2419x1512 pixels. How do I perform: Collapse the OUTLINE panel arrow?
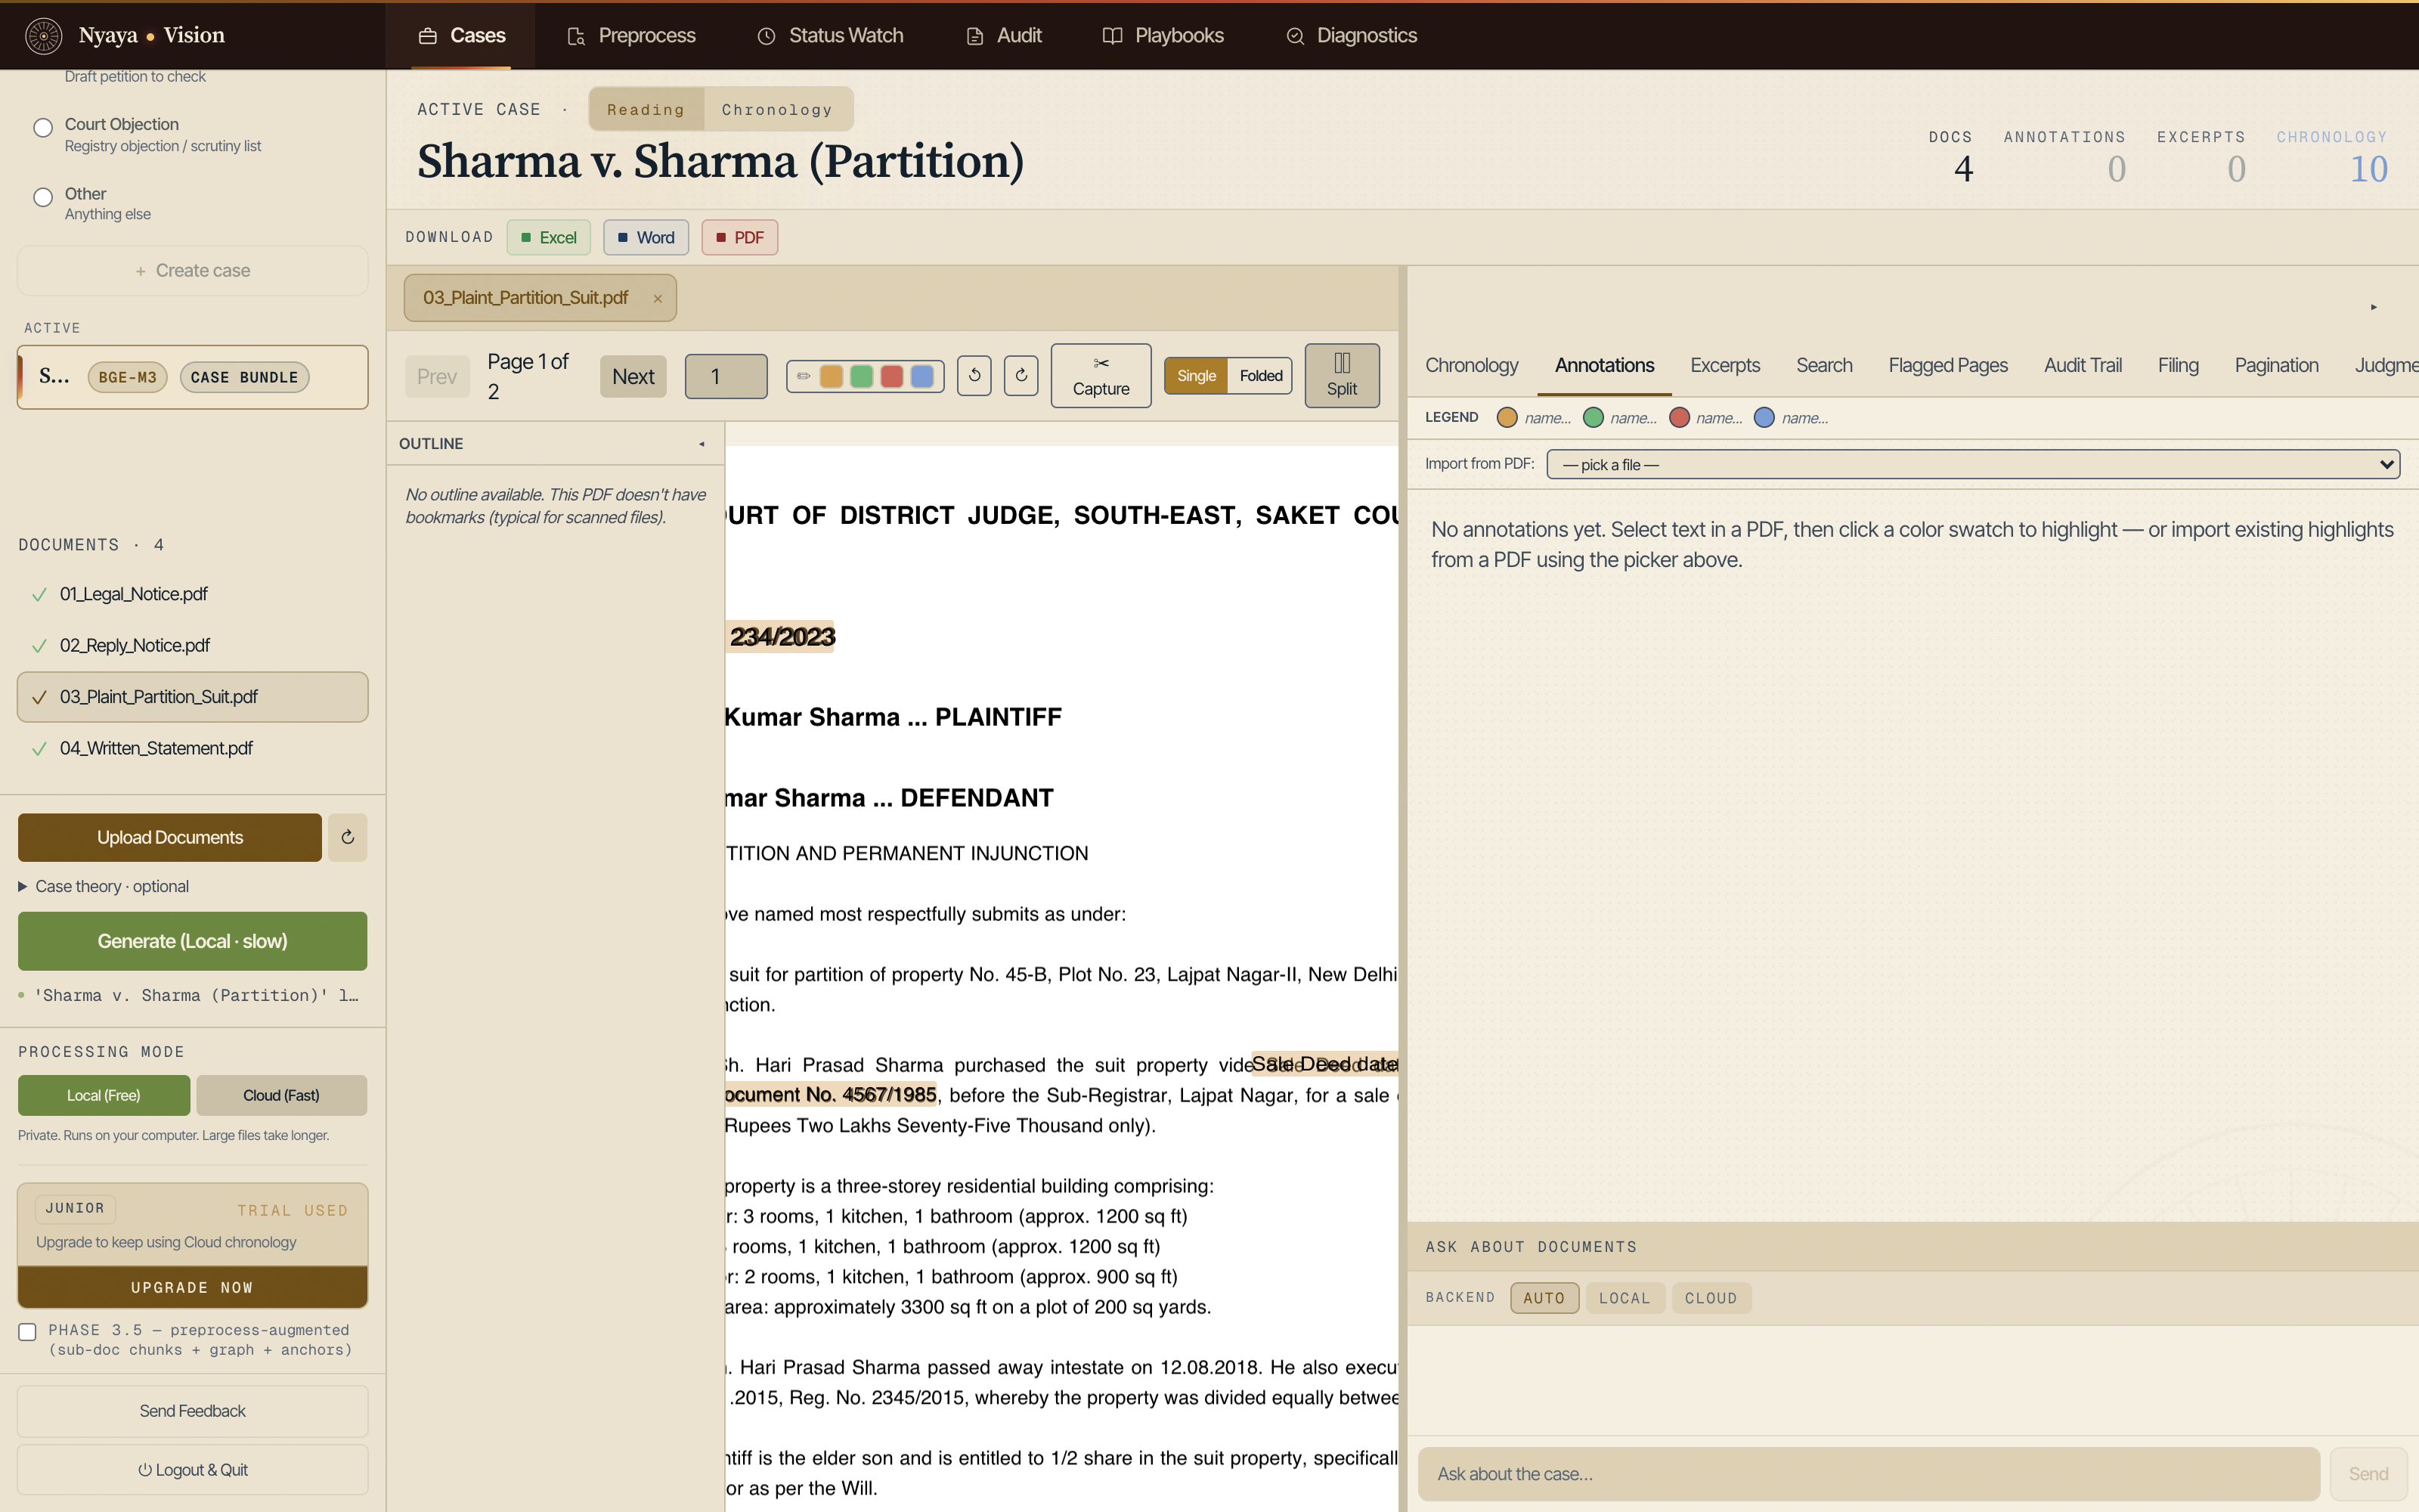702,444
